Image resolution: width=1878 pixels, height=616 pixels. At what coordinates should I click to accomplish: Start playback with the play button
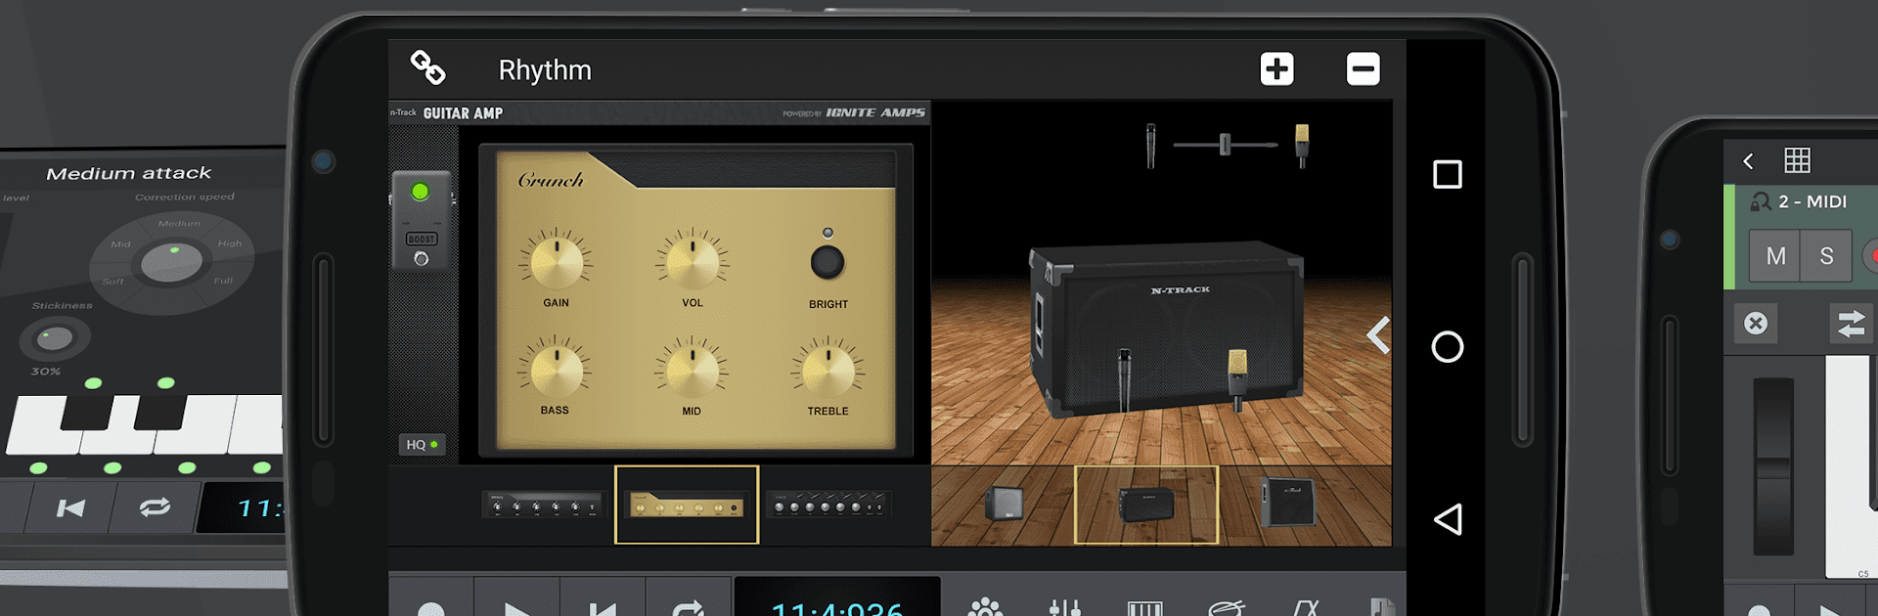click(x=517, y=608)
